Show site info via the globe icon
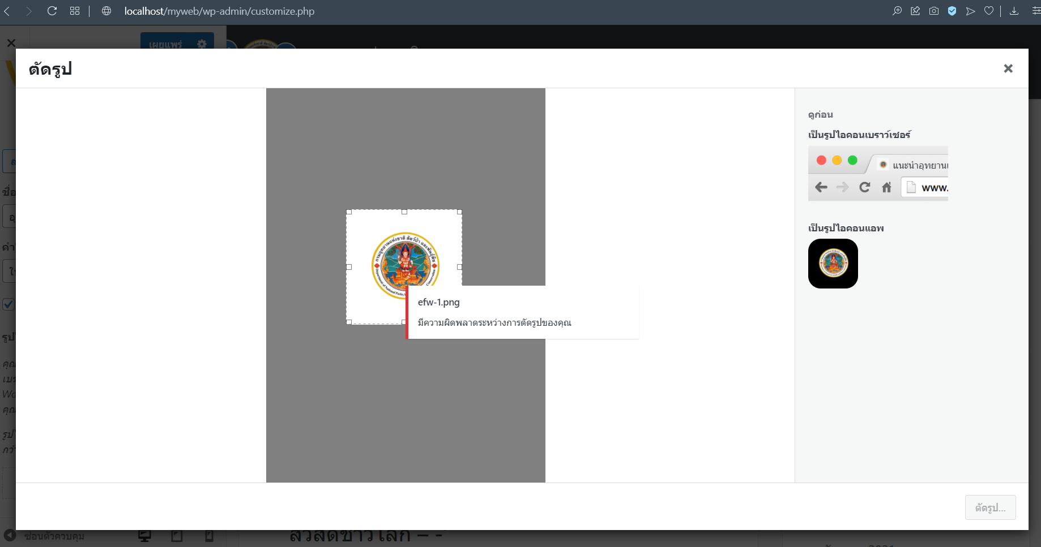1041x547 pixels. point(106,11)
